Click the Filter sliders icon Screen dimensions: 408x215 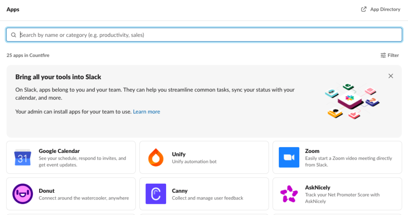coord(383,55)
